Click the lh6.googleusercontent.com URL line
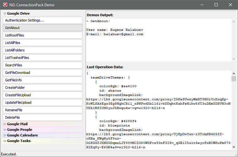 point(157,99)
